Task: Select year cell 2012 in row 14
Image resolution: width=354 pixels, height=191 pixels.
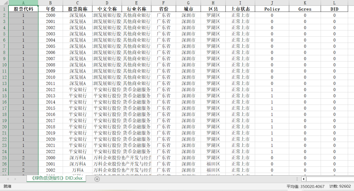Action: 50,89
